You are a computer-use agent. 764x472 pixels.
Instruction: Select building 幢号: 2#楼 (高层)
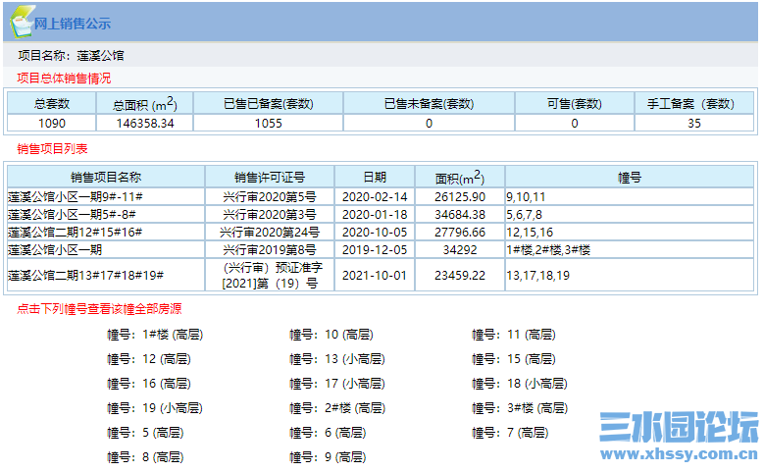[x=337, y=407]
